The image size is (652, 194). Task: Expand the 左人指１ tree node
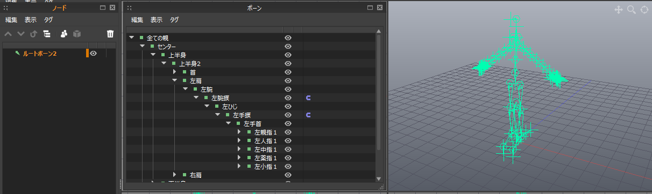[x=239, y=141]
